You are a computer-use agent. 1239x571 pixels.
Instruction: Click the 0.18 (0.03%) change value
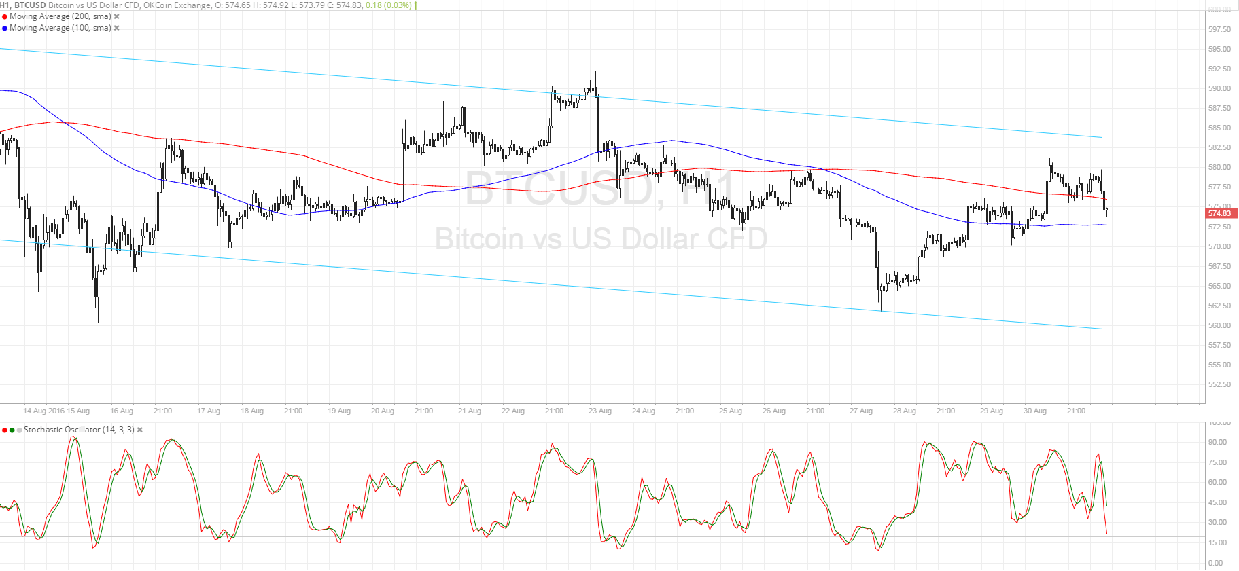click(388, 5)
